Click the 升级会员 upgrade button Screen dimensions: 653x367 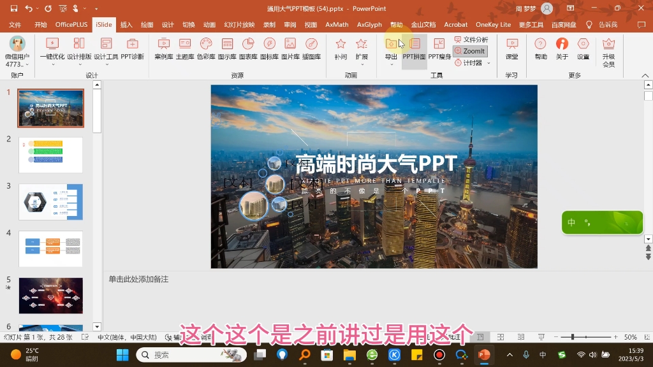(x=608, y=51)
